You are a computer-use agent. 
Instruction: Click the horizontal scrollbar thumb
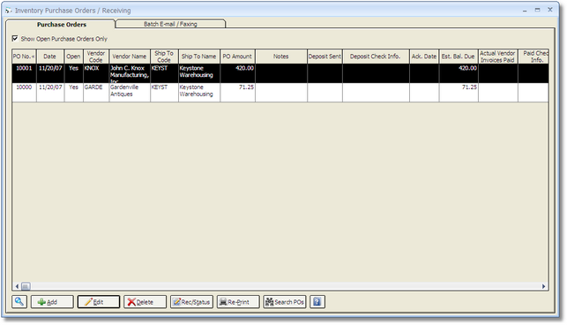[26, 286]
